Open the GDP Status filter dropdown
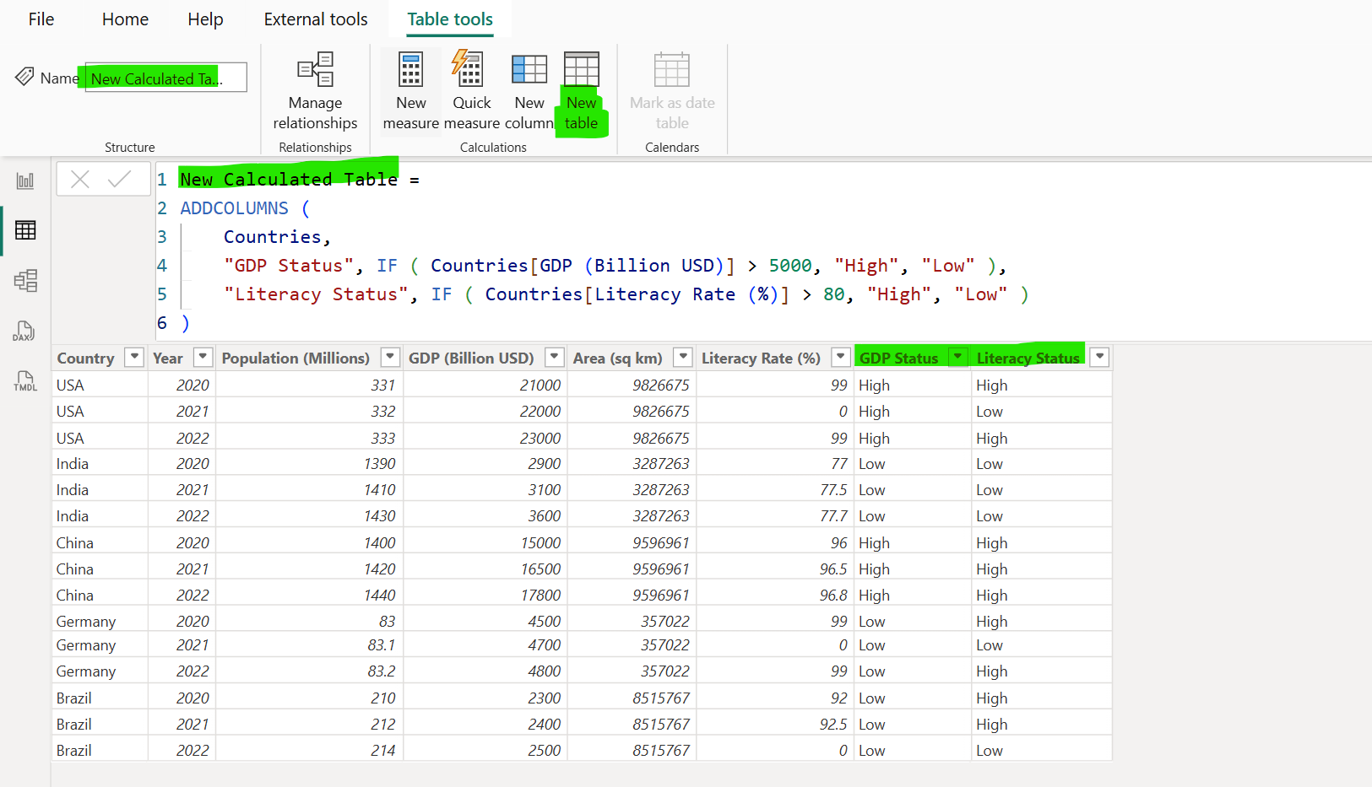 957,357
